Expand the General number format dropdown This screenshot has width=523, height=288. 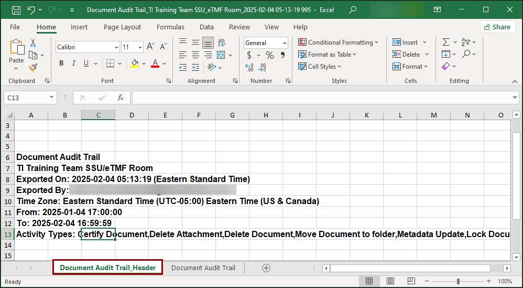pos(285,43)
